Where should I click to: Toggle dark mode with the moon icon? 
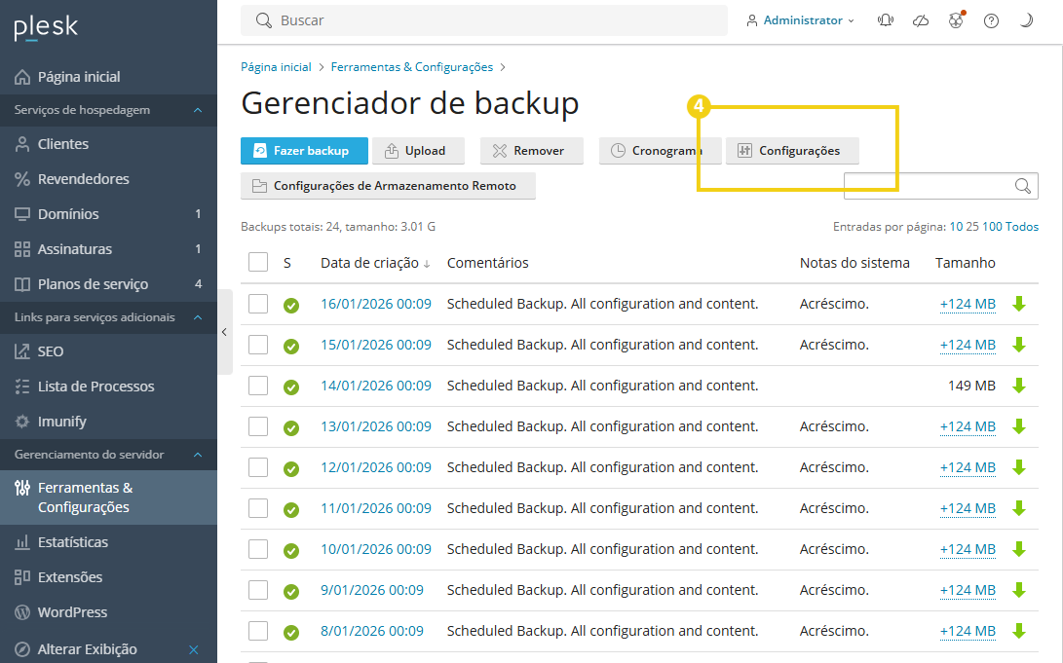pyautogui.click(x=1026, y=19)
